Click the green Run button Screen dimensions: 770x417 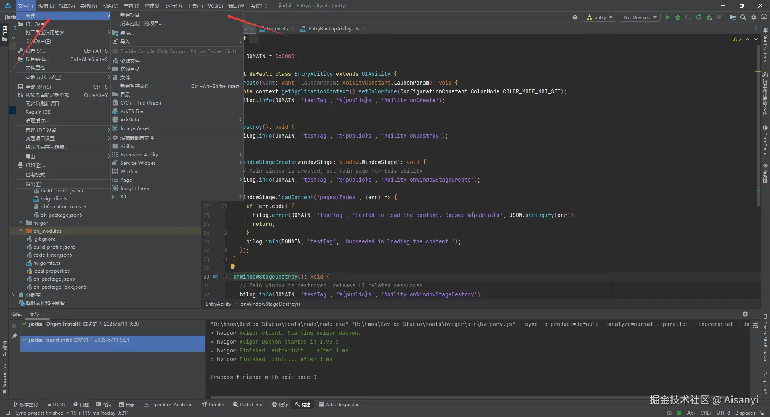[x=667, y=17]
